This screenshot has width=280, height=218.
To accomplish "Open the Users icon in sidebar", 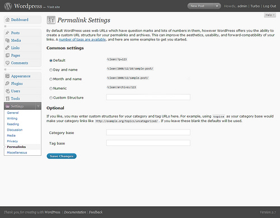I will (x=7, y=91).
